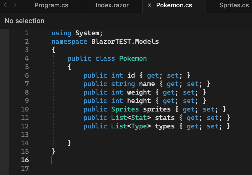This screenshot has width=252, height=175.
Task: Click line number 4 in gutter
Action: click(x=27, y=58)
